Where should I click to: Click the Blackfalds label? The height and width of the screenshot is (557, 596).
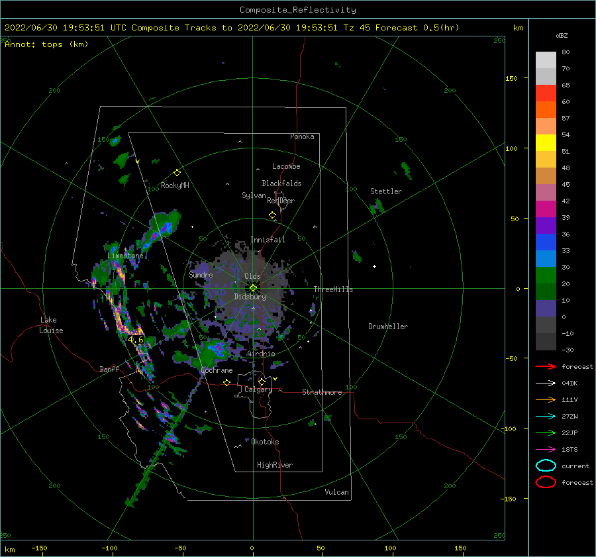coord(281,183)
